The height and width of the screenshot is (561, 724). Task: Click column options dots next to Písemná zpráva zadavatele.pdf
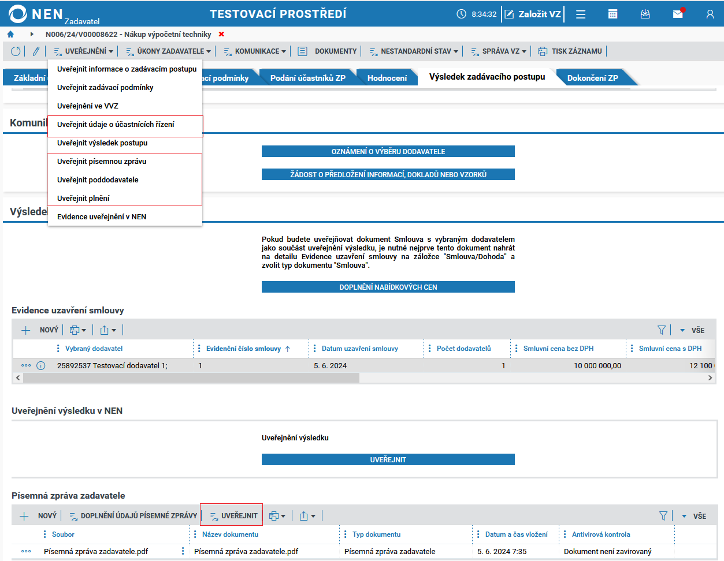(183, 551)
